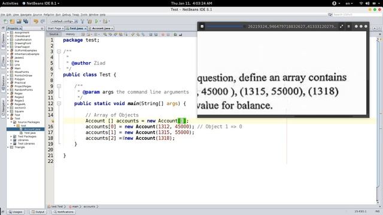Open the Window menu
383x215 pixels.
point(93,15)
